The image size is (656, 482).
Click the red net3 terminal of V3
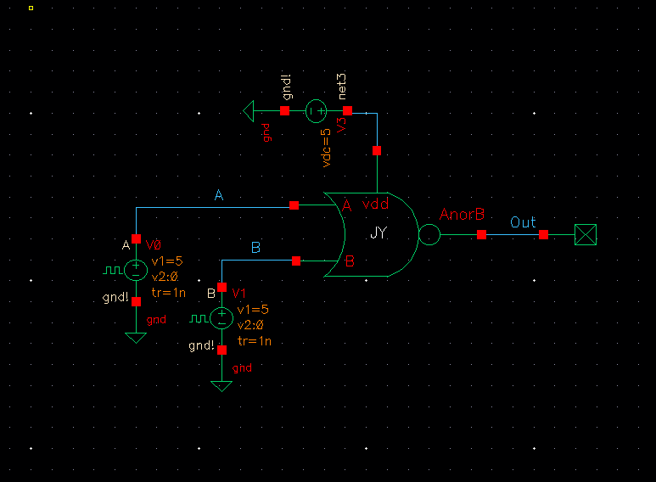(347, 110)
